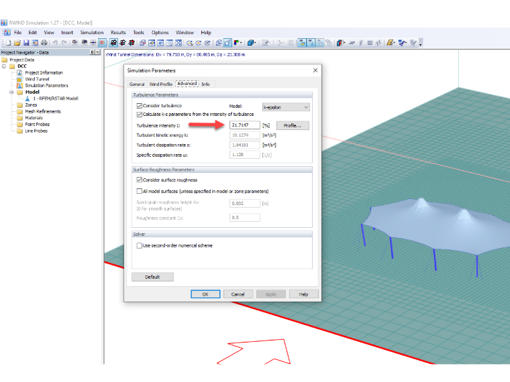The height and width of the screenshot is (382, 510).
Task: Click the red-blue cube results icon
Action: (340, 42)
